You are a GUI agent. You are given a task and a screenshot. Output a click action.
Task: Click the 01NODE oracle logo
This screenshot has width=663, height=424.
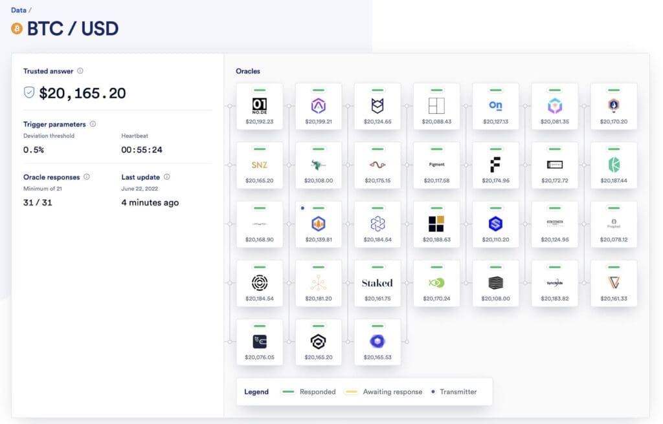pyautogui.click(x=260, y=105)
